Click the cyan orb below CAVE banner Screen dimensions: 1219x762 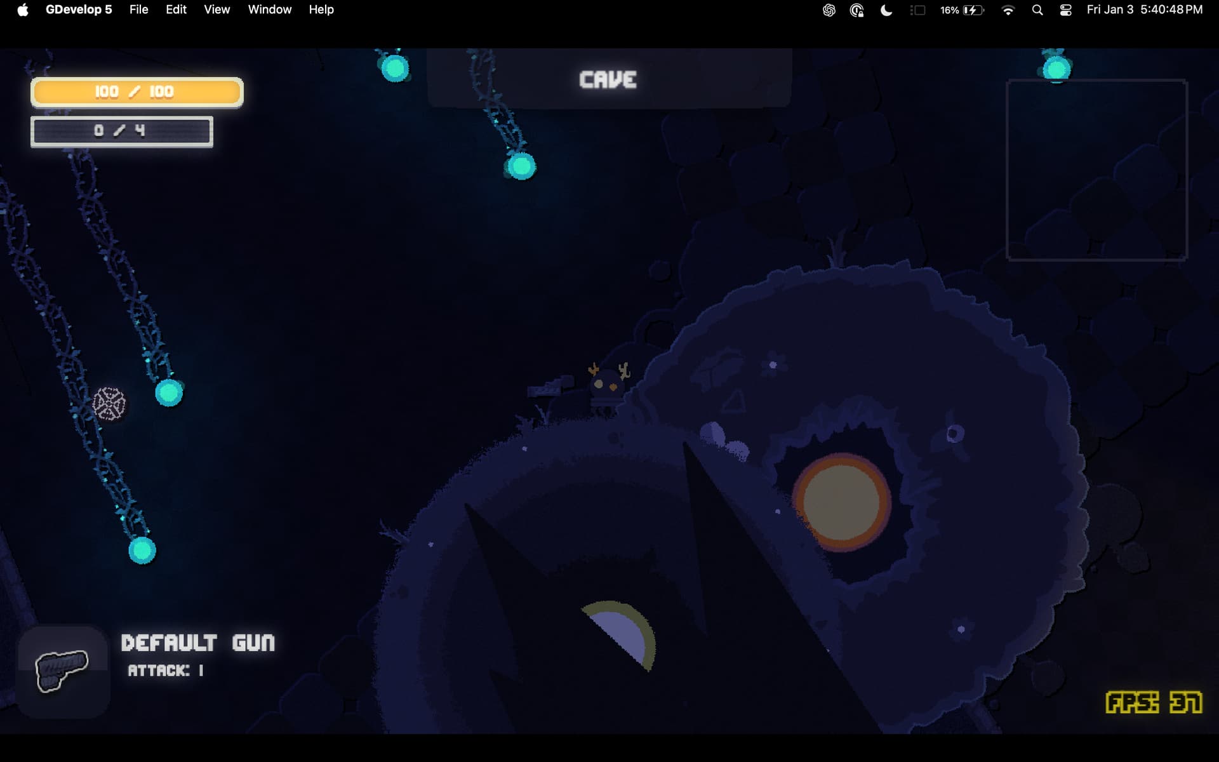[521, 166]
